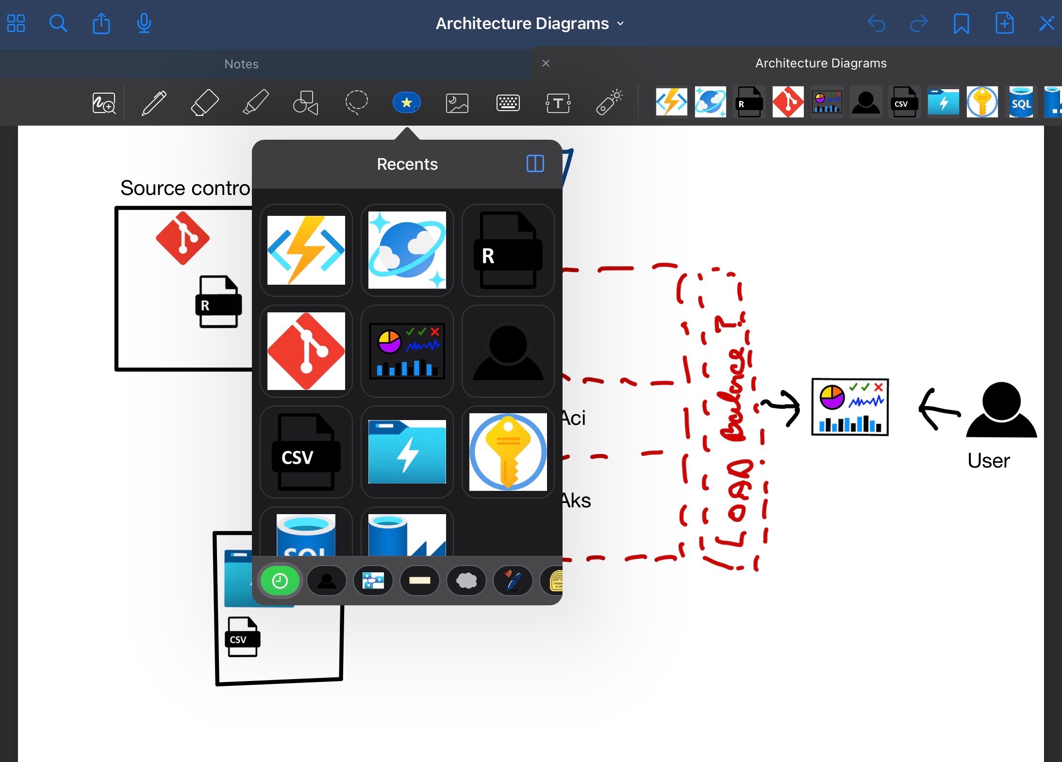Click the Git logo on canvas
The height and width of the screenshot is (762, 1062).
(x=183, y=238)
